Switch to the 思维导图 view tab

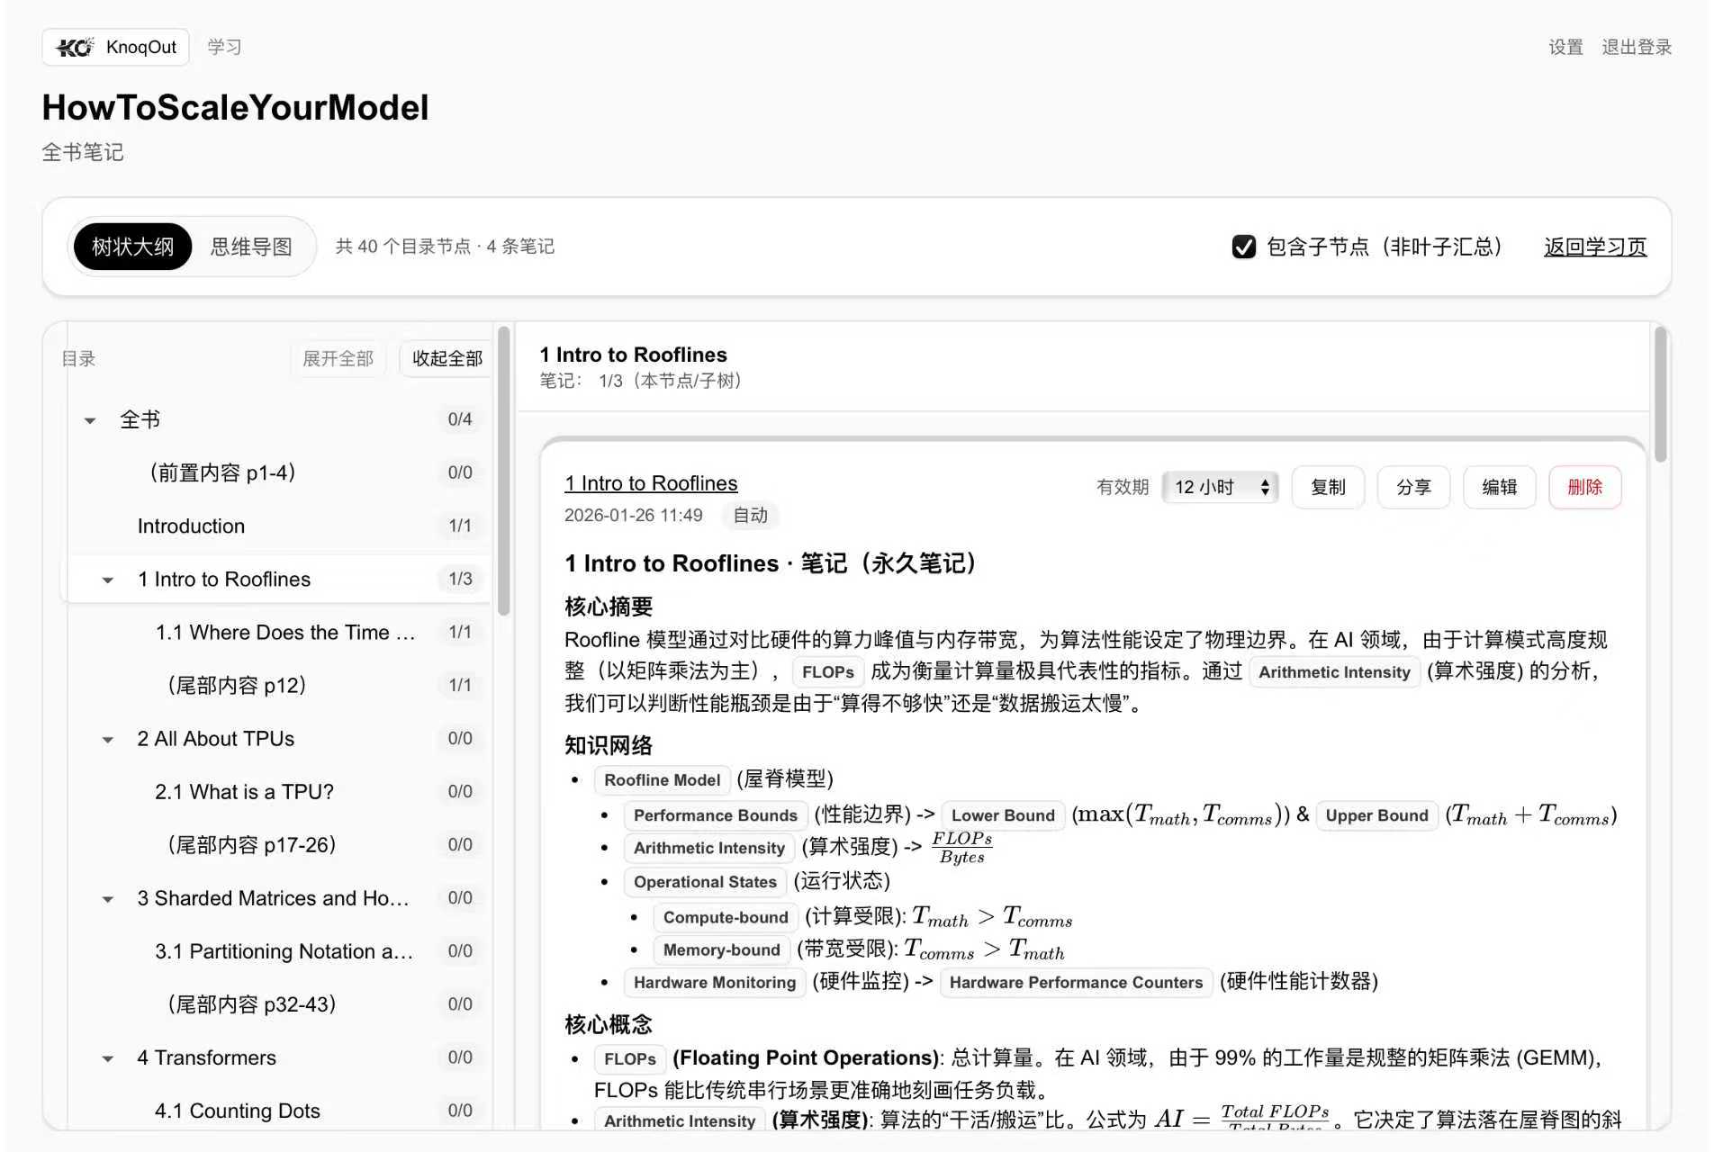click(x=252, y=247)
